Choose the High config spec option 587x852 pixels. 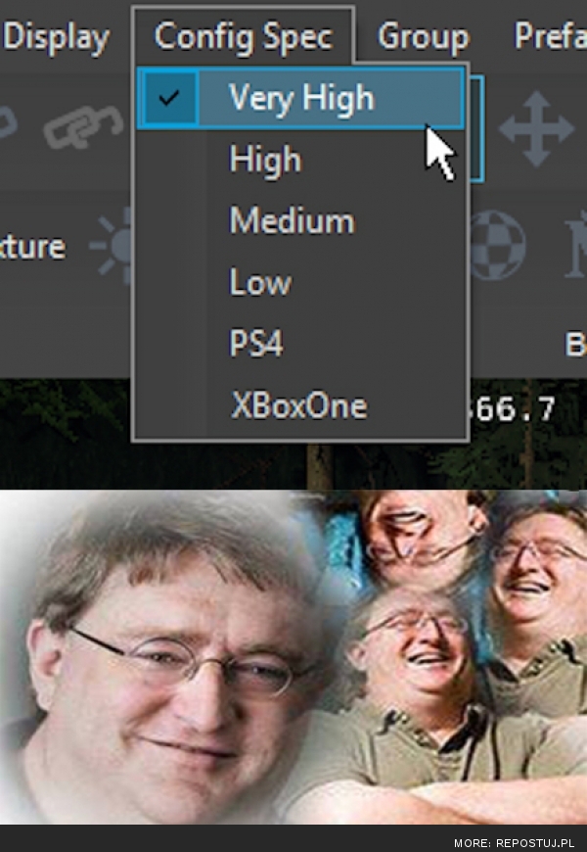point(265,160)
